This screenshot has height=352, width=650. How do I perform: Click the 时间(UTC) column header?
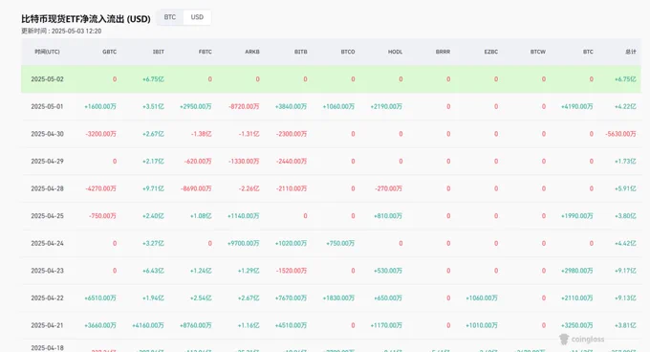click(x=47, y=52)
